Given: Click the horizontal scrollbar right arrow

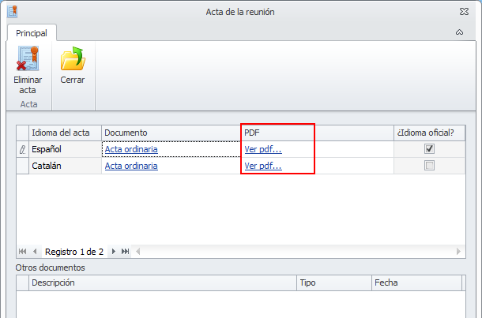Looking at the screenshot, I should (x=460, y=252).
